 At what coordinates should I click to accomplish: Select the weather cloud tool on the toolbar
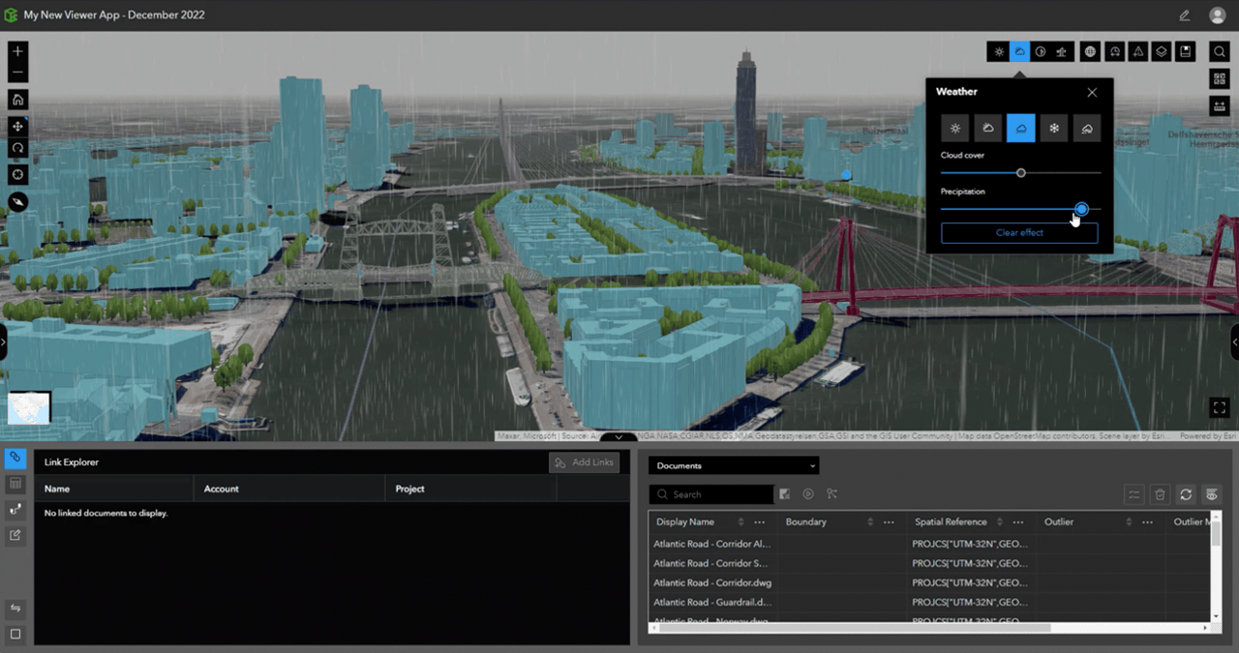(1019, 51)
